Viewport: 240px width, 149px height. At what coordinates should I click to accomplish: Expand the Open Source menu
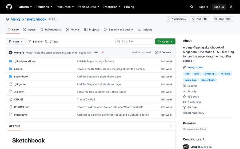coord(88,7)
